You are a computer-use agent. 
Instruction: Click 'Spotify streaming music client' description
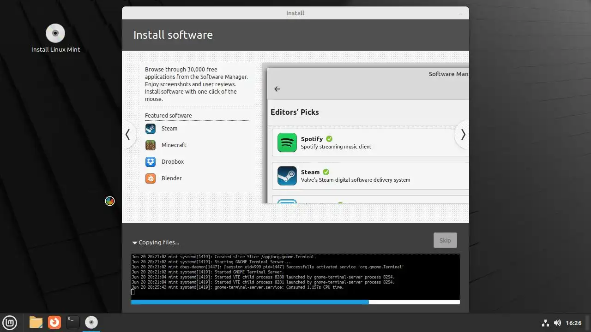point(336,147)
